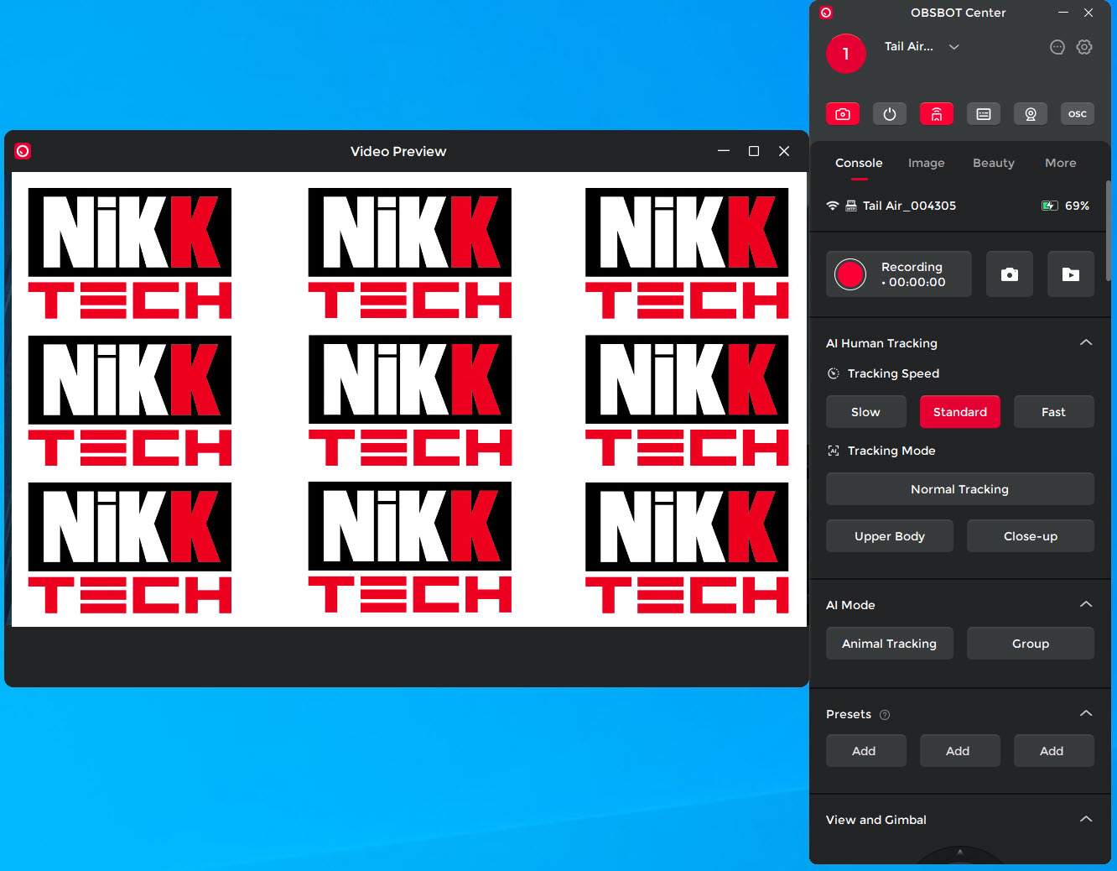Collapse the Presets section

pos(1086,713)
